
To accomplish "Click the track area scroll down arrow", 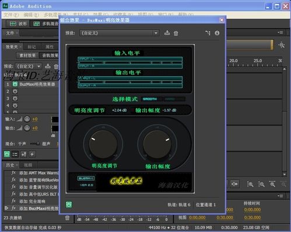I will [x=285, y=174].
